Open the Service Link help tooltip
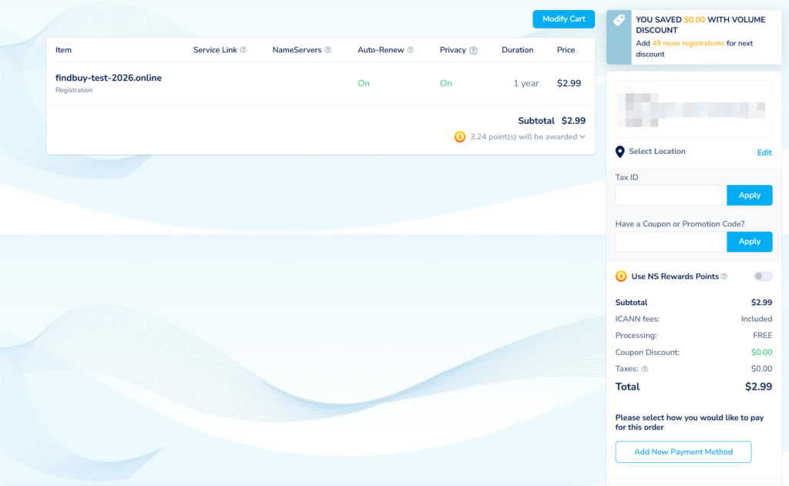Image resolution: width=789 pixels, height=486 pixels. 243,50
